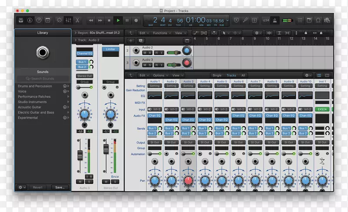Open the Mixer from the control bar
This screenshot has width=348, height=212.
[68, 20]
